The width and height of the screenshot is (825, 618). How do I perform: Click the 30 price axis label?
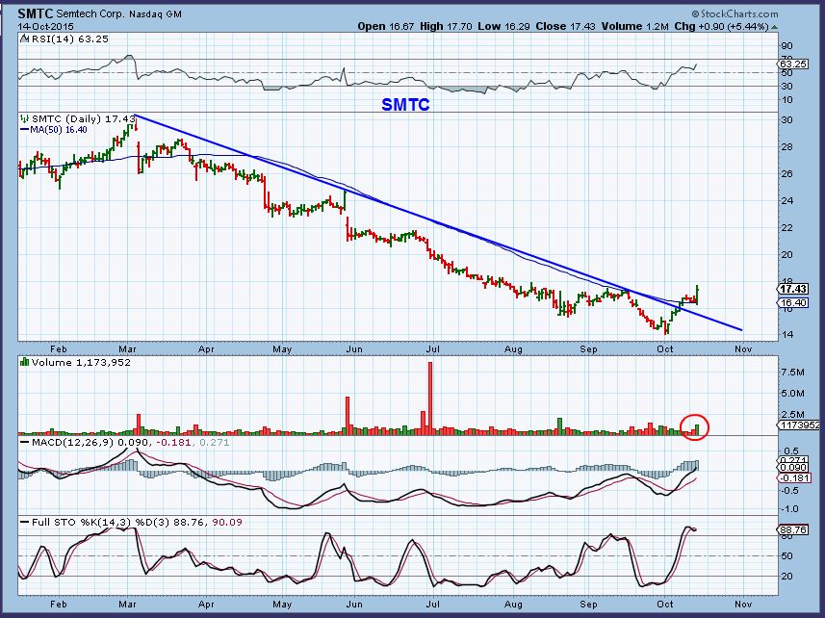[x=787, y=120]
